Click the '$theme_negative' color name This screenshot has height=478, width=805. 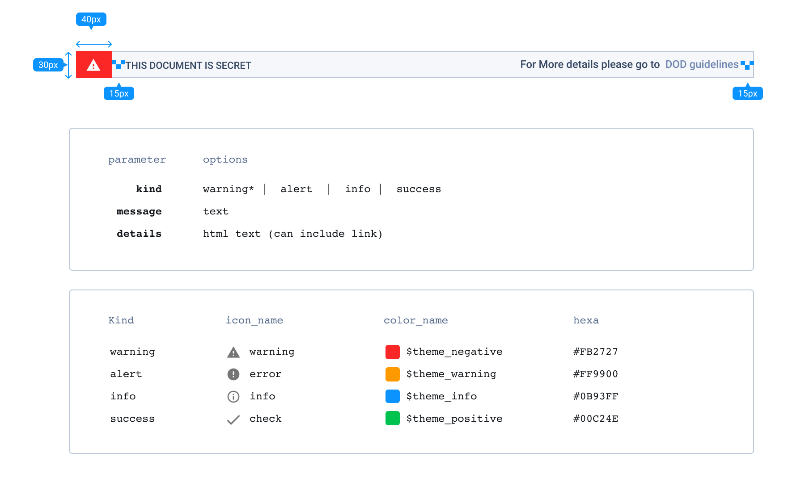[454, 352]
